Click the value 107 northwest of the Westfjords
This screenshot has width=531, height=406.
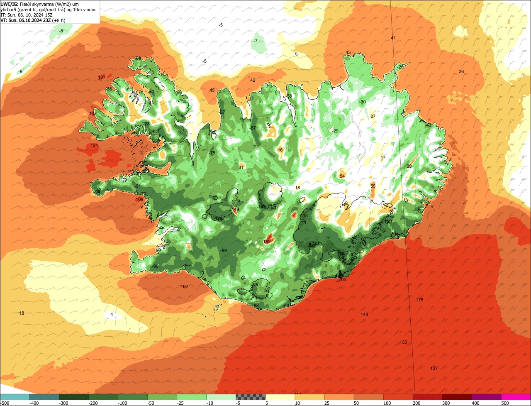(102, 77)
